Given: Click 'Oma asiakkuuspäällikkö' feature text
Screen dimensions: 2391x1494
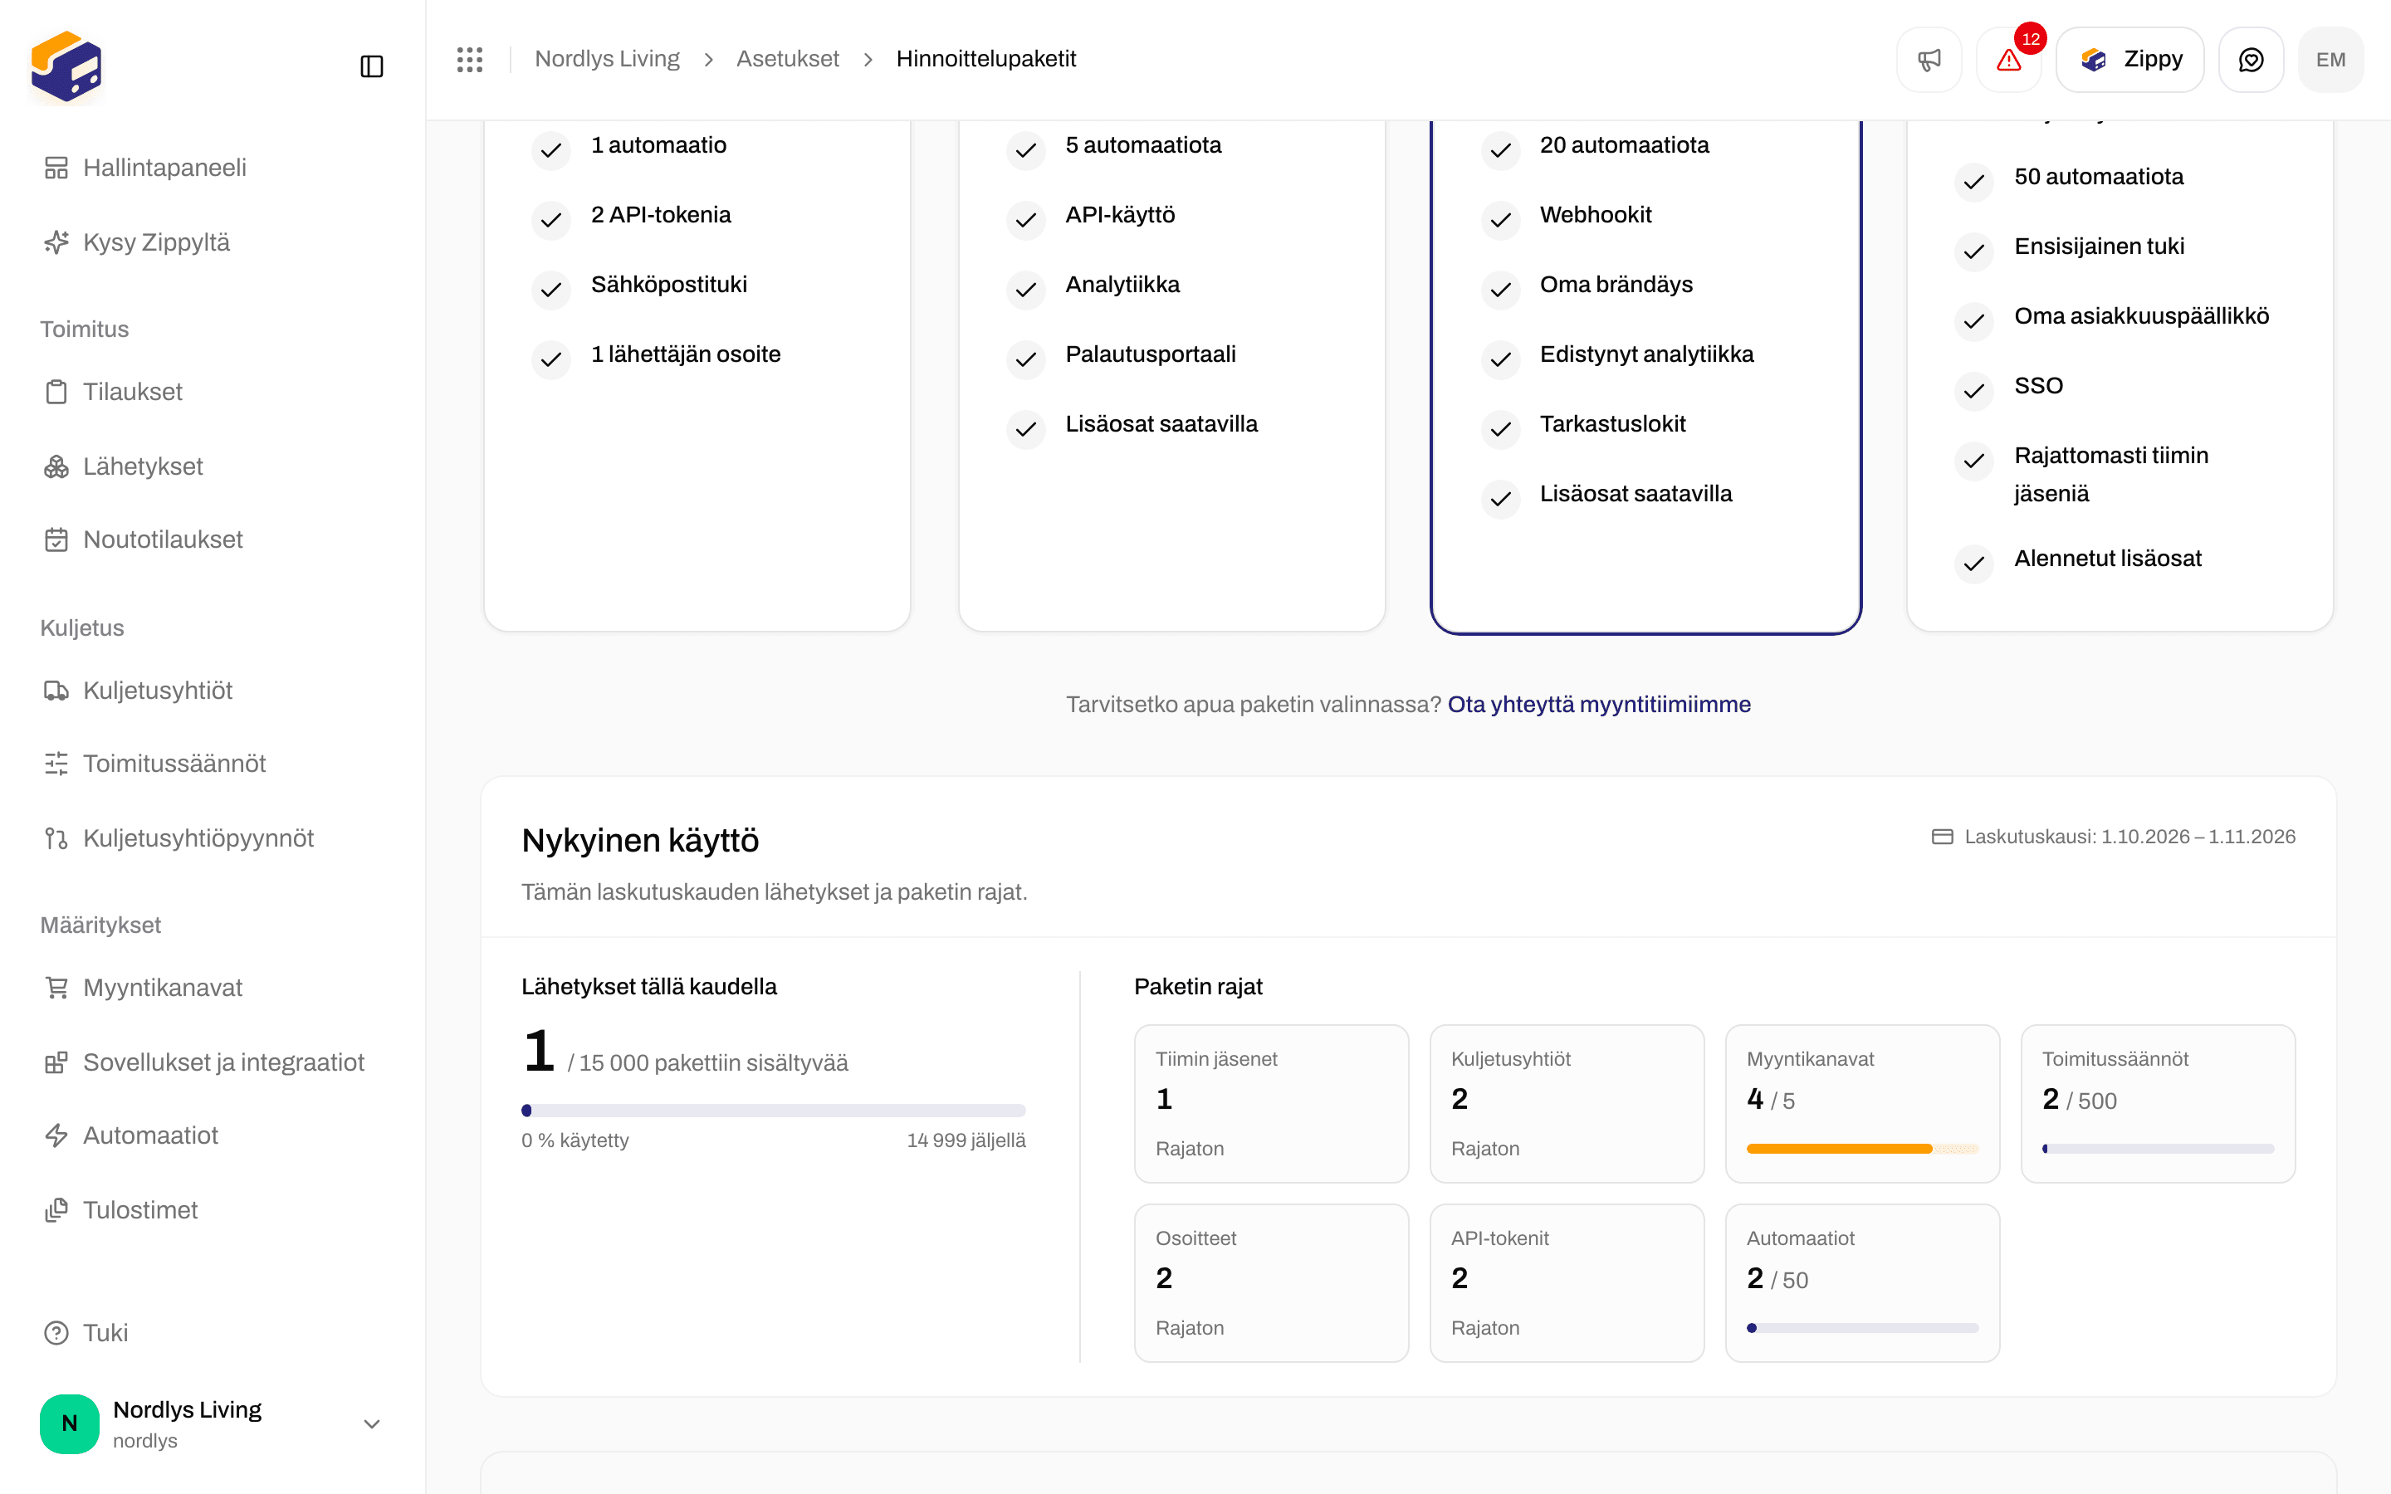Looking at the screenshot, I should click(2141, 316).
